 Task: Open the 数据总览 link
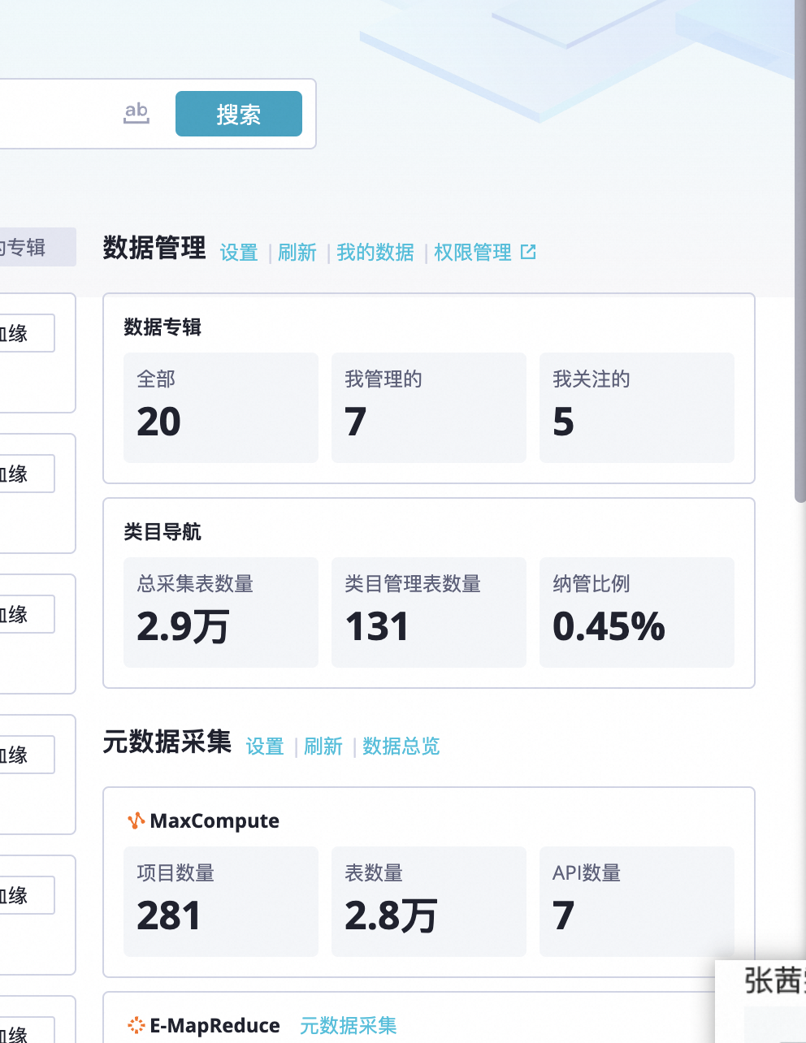point(401,747)
